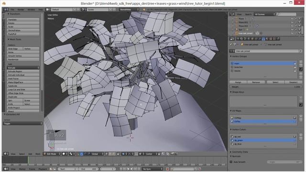This screenshot has height=172, width=306.
Task: Move vertex group down in list
Action: (x=301, y=77)
